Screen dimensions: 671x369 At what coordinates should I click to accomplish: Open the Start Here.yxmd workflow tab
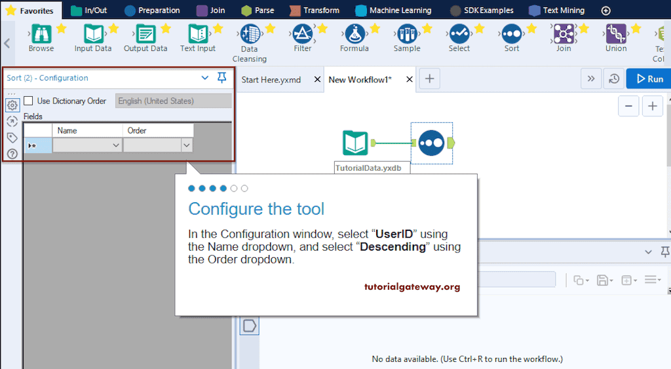point(271,79)
